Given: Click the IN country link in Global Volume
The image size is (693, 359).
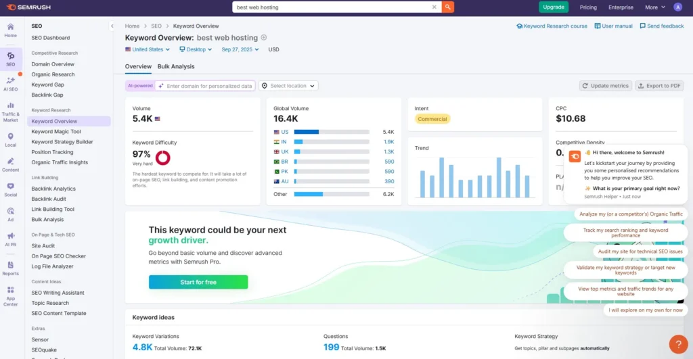Looking at the screenshot, I should 284,142.
